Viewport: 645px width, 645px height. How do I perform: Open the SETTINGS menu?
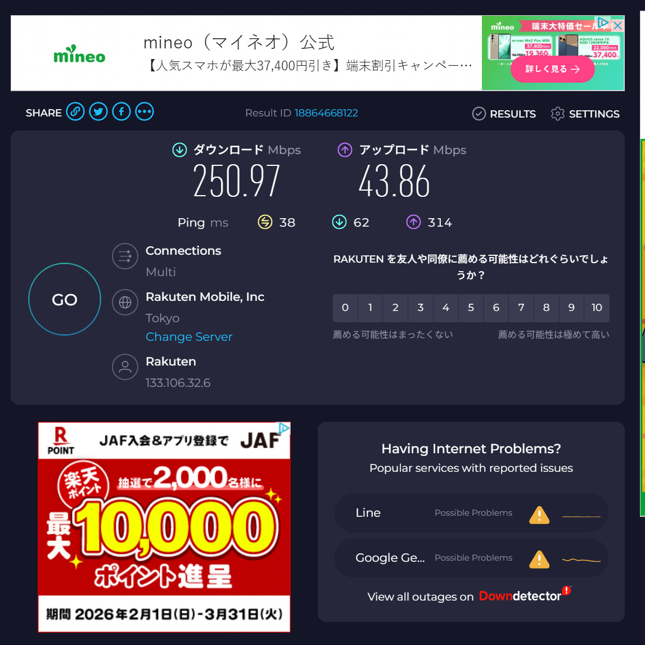click(585, 114)
